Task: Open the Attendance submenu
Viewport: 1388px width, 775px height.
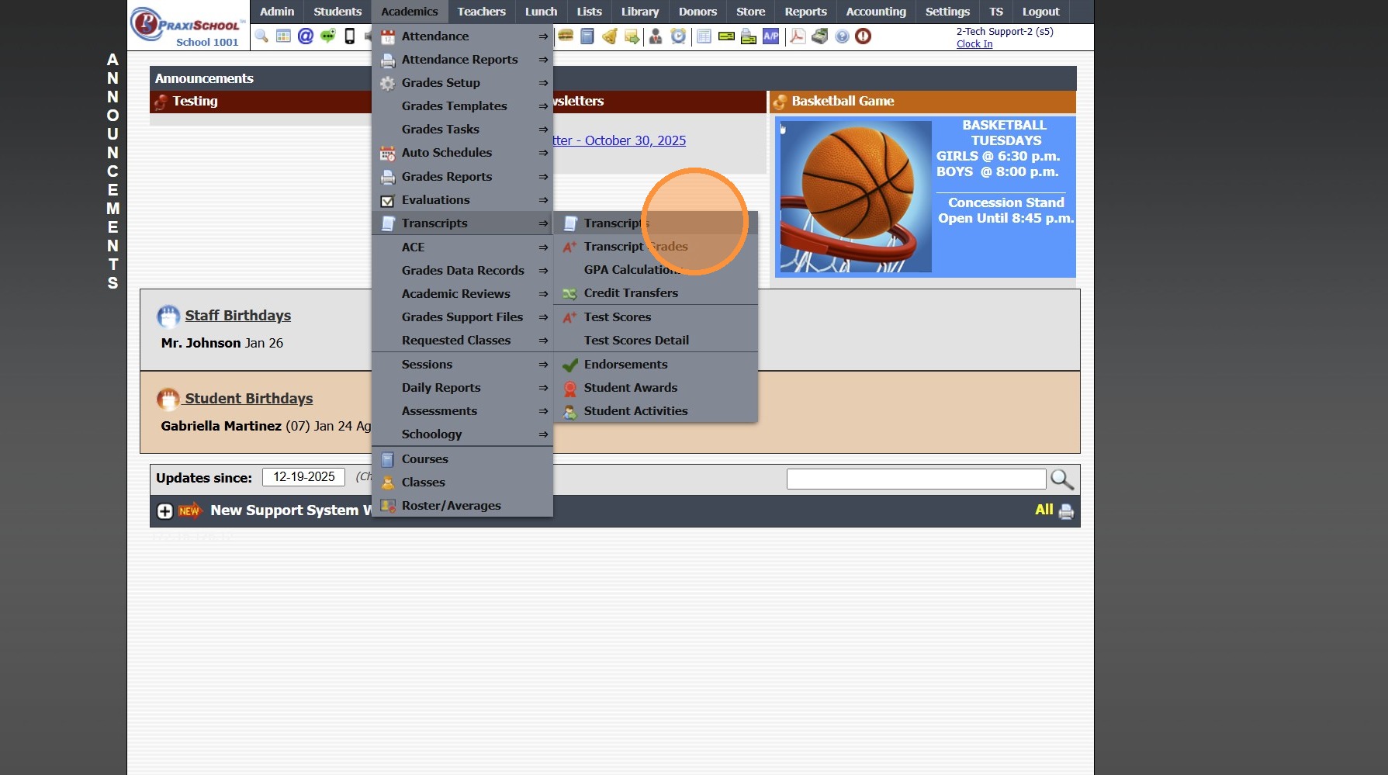Action: (462, 36)
